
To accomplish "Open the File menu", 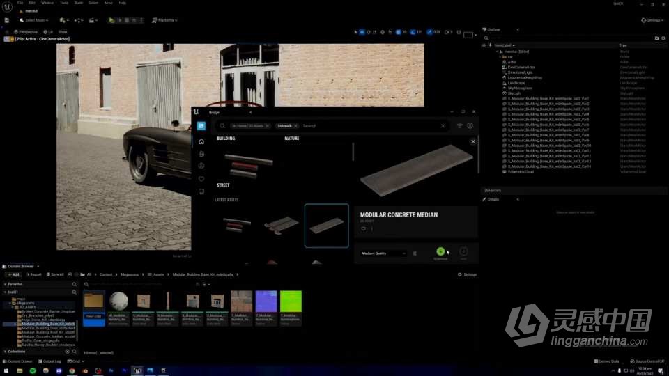I will click(x=20, y=3).
